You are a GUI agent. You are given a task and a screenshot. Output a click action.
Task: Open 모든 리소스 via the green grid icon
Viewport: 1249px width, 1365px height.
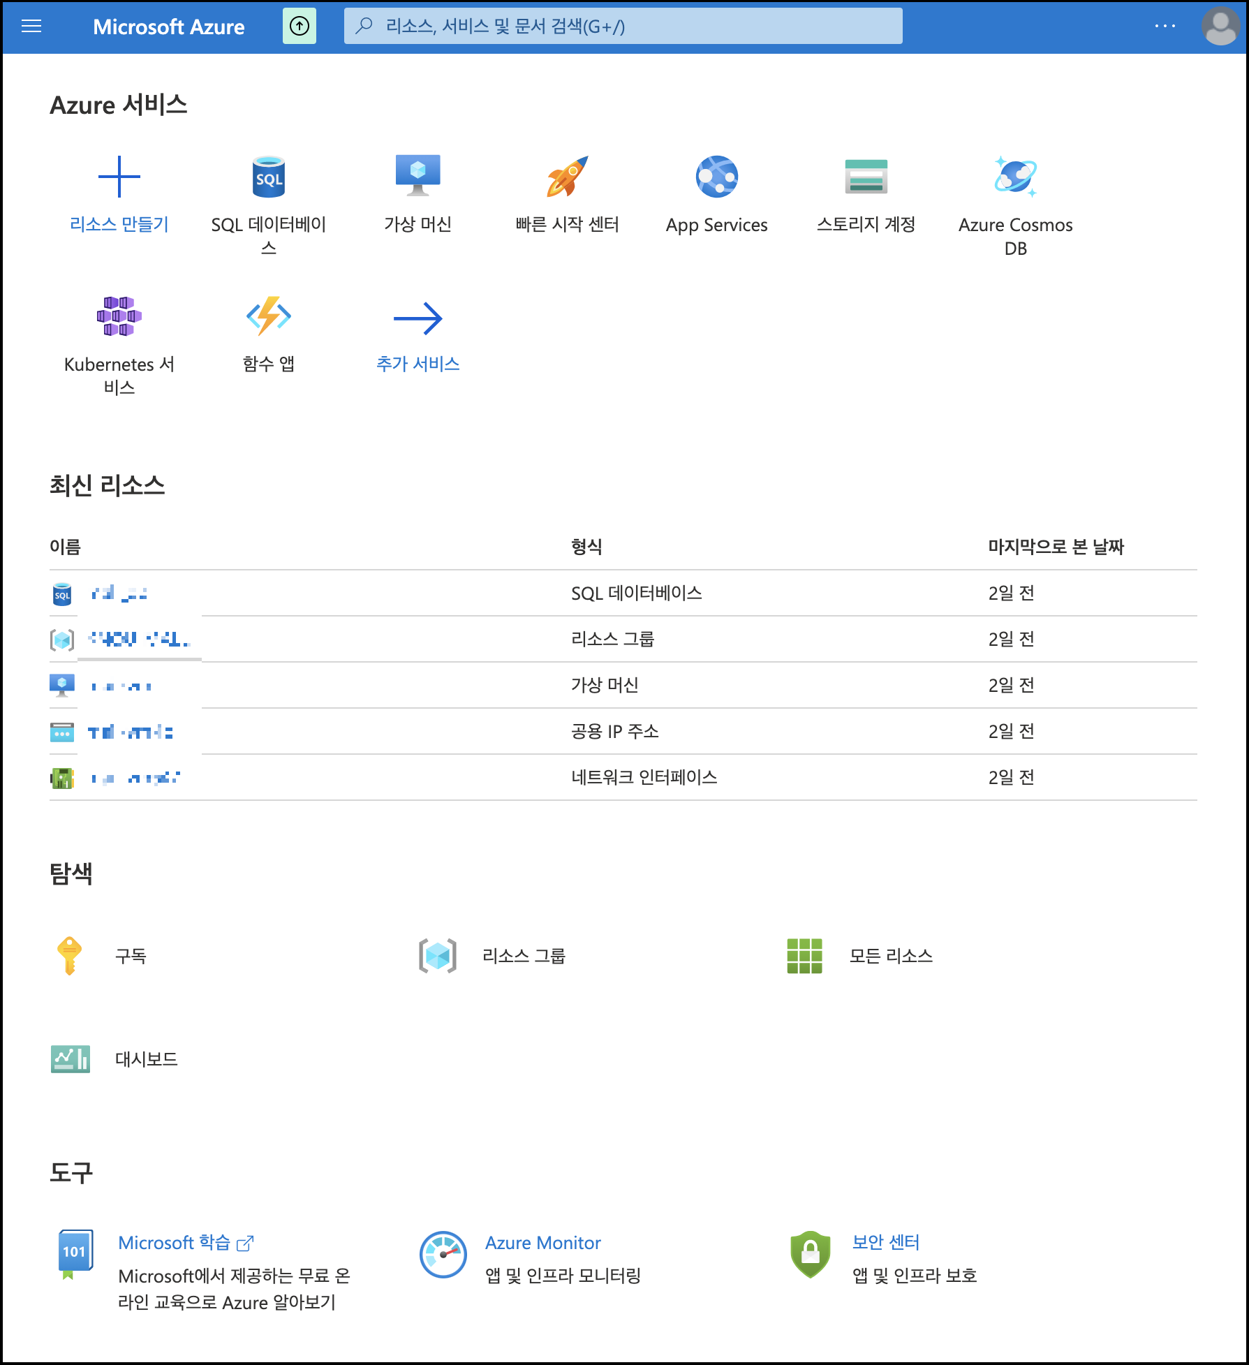point(804,956)
